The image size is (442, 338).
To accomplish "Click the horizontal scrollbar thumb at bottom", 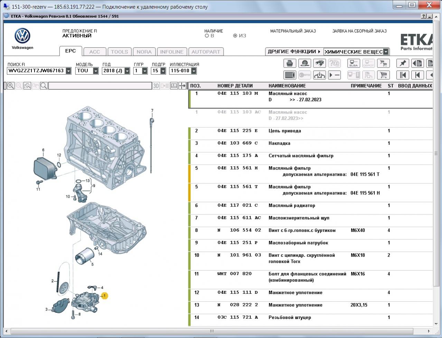I will point(212,331).
